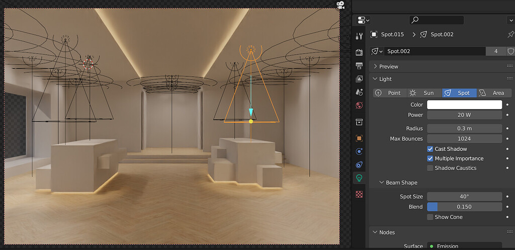Toggle fake user shield for Spot.002
Screen dimensions: 515x250
click(x=510, y=52)
